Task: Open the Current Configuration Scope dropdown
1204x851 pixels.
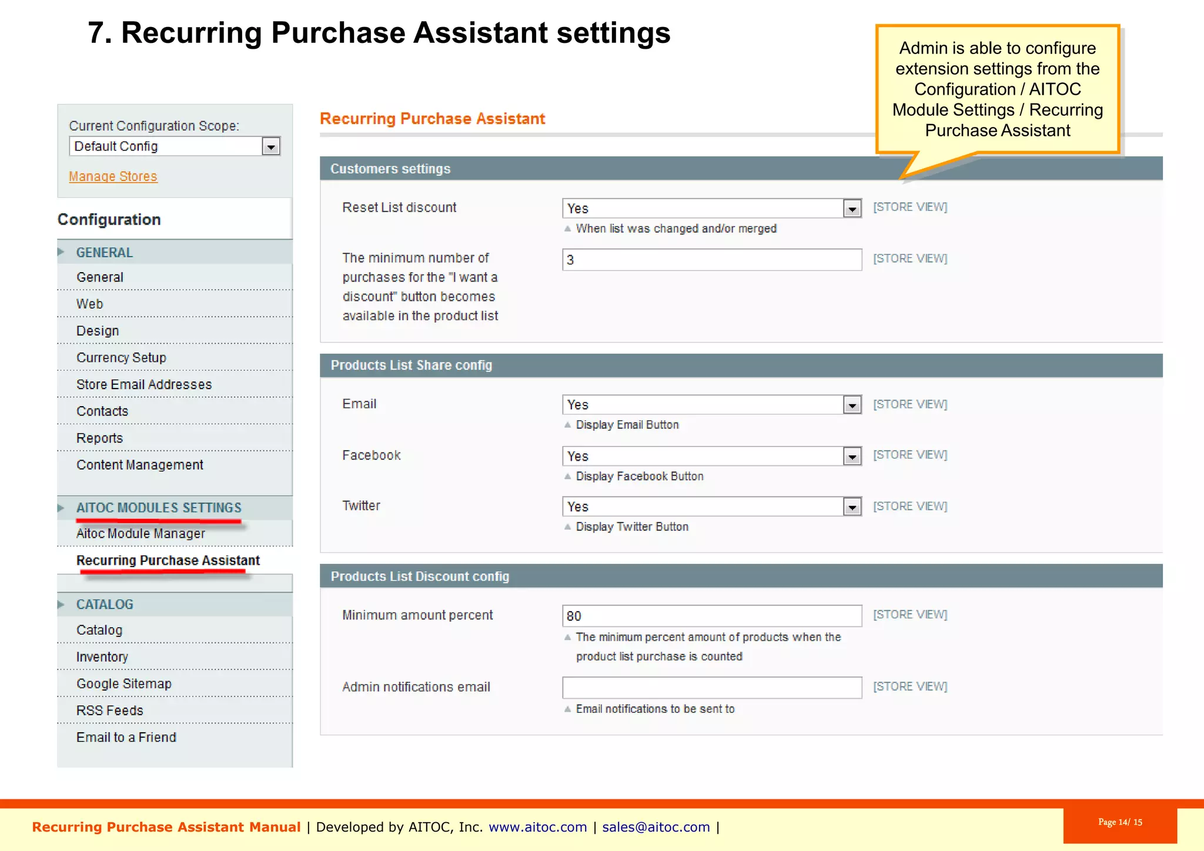Action: coord(175,146)
